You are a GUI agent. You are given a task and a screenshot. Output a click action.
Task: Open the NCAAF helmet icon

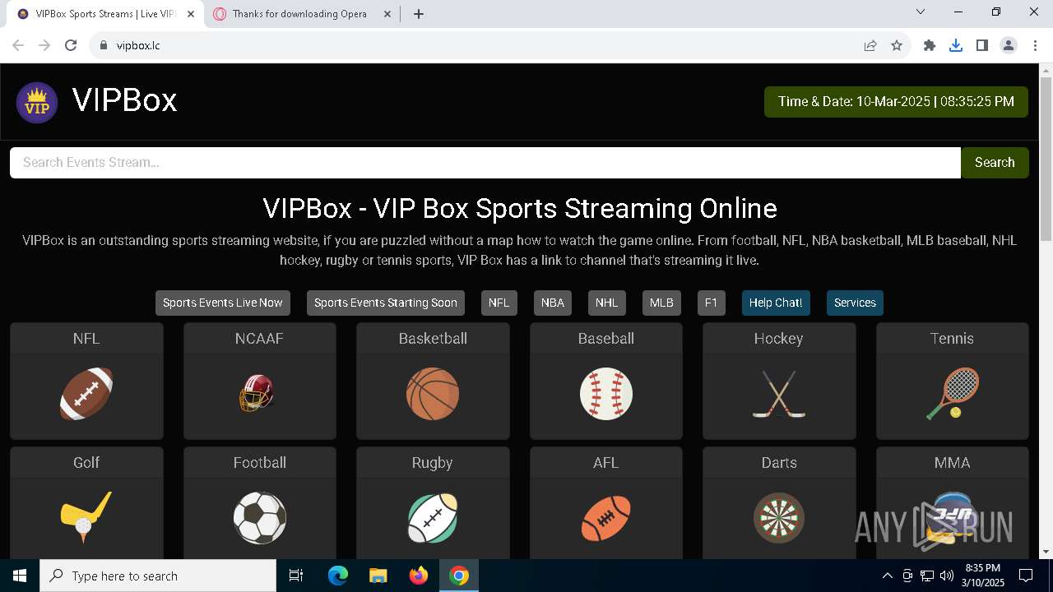click(x=257, y=394)
